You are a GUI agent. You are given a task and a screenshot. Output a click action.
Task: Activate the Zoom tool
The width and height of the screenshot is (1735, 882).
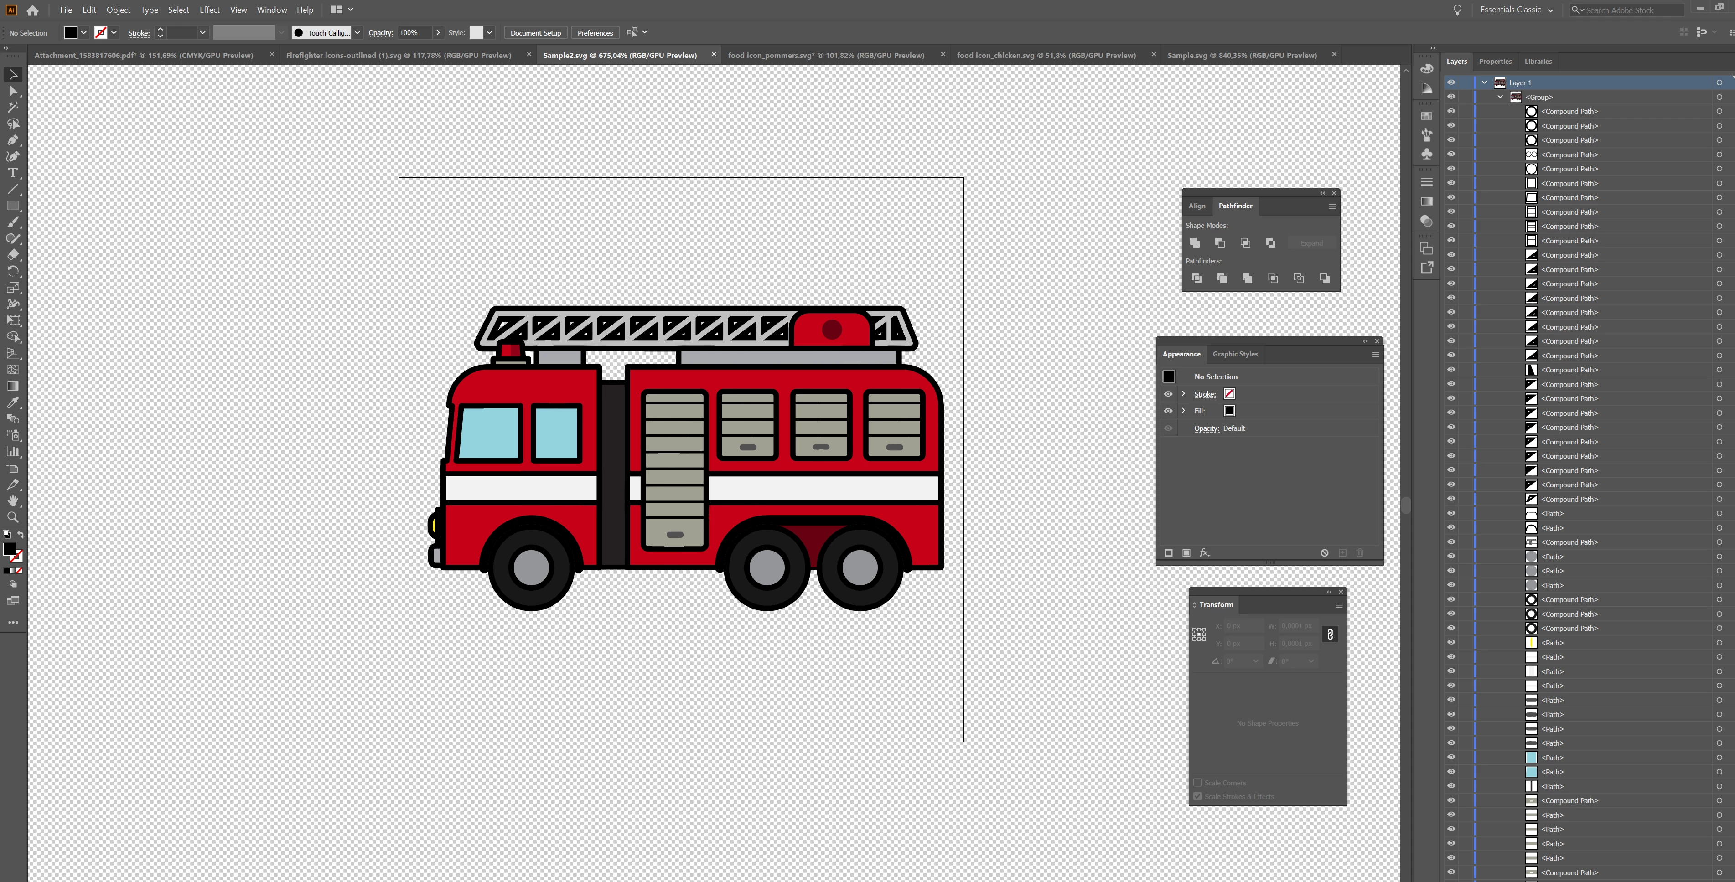coord(13,517)
